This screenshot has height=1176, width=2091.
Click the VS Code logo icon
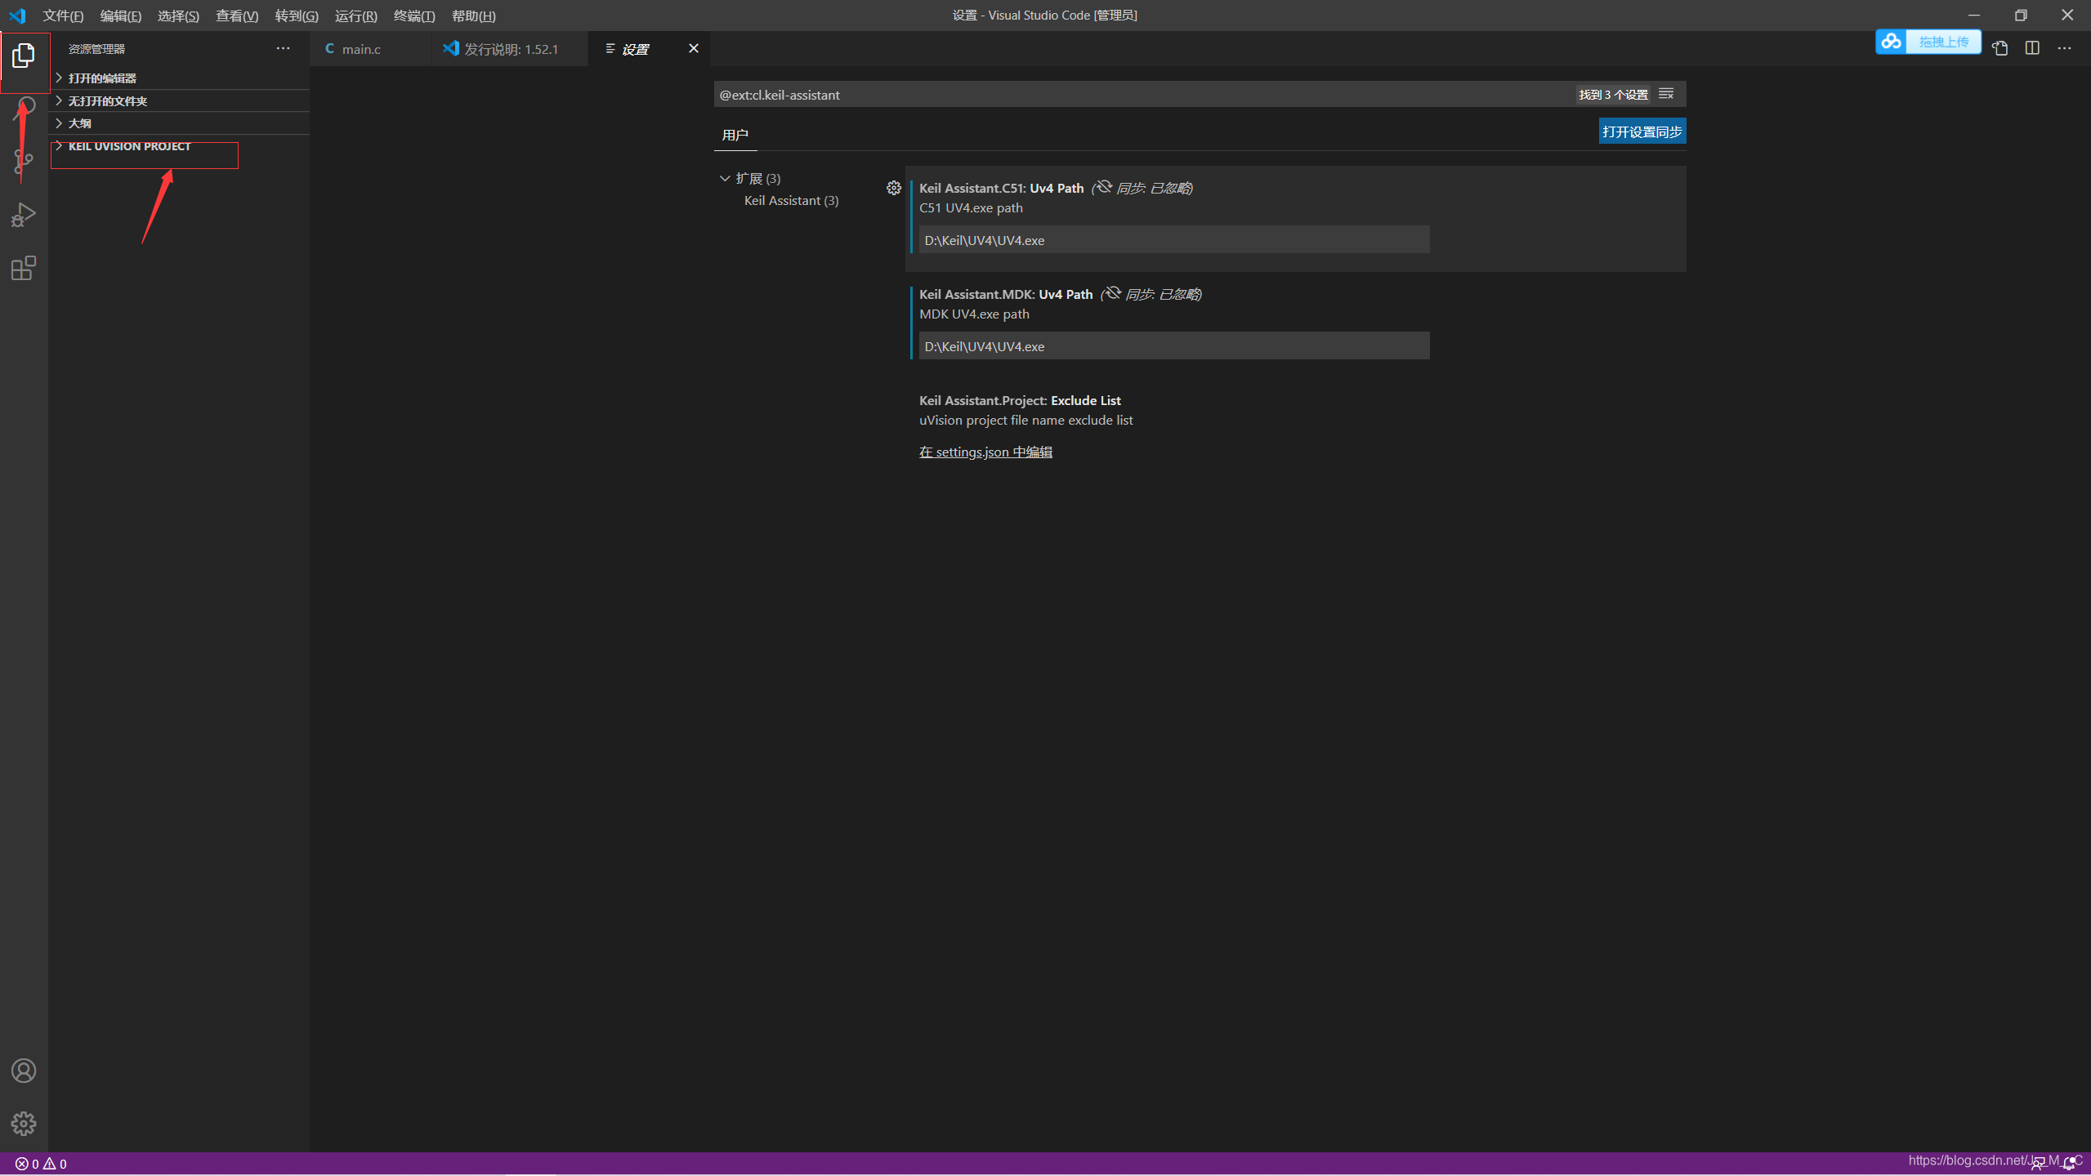pos(17,16)
